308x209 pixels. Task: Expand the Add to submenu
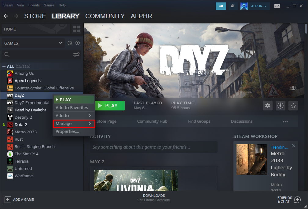74,115
